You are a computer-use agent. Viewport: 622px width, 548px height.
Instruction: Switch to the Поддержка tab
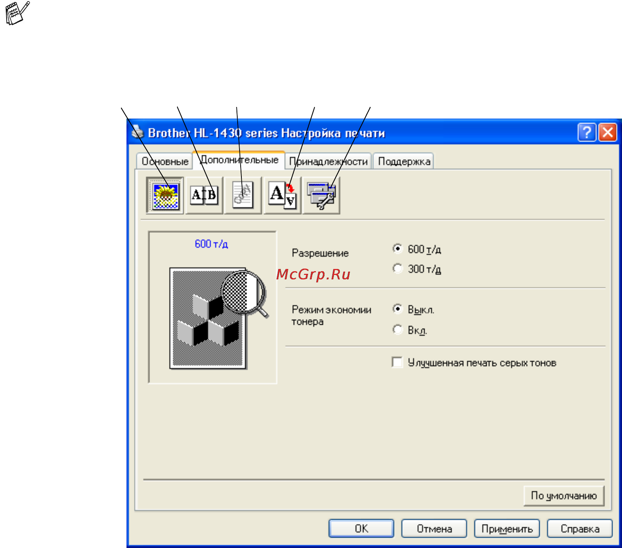[404, 161]
